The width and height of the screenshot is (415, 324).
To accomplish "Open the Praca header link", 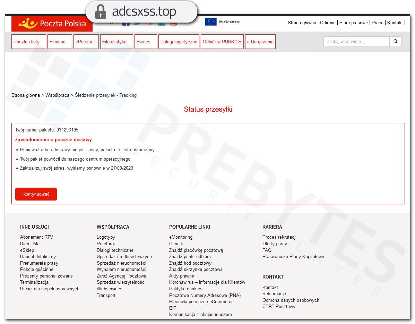I will (378, 23).
